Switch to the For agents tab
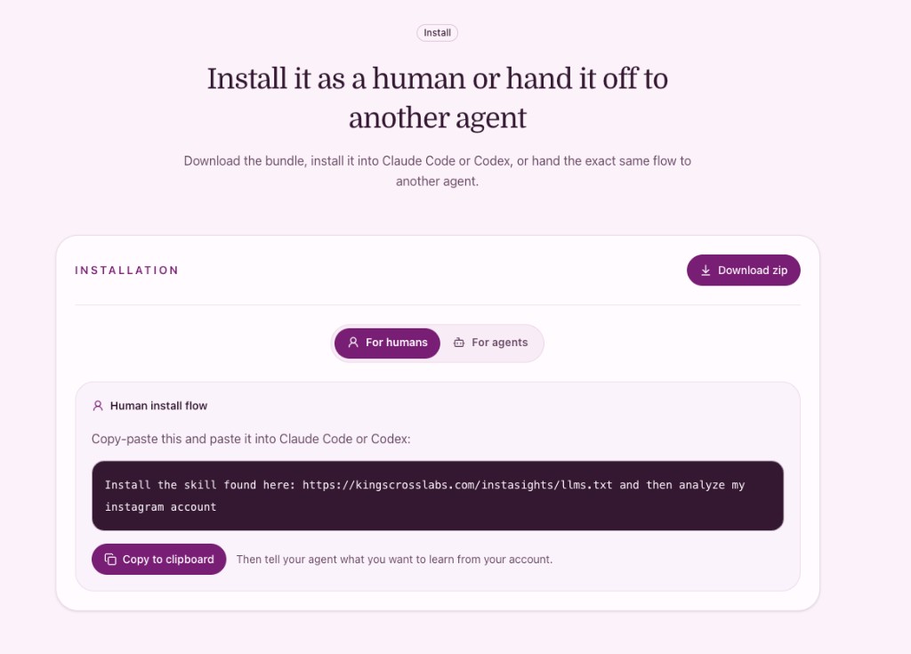 (491, 343)
